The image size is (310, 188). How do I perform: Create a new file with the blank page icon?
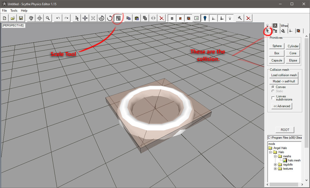(5, 18)
